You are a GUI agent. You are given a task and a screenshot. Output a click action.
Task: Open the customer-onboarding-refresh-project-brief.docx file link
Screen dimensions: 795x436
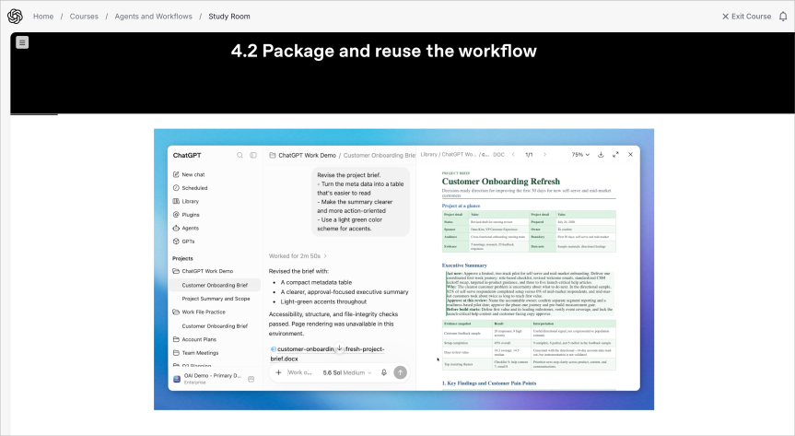[328, 354]
